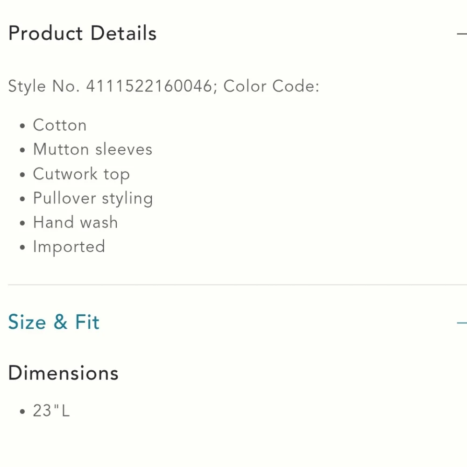467x467 pixels.
Task: Click the divider line above Size & Fit
Action: [233, 284]
